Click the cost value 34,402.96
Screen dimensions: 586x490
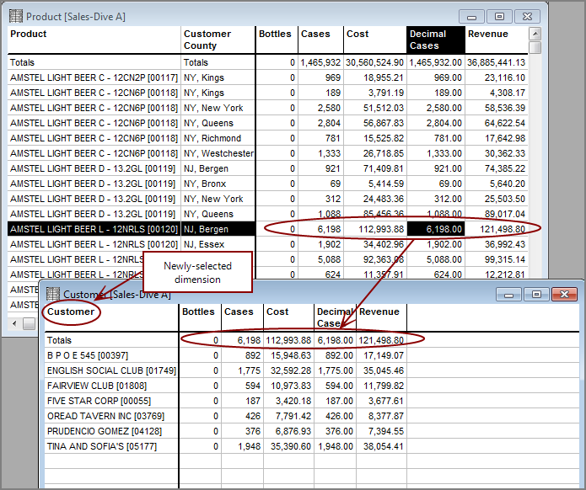point(375,244)
